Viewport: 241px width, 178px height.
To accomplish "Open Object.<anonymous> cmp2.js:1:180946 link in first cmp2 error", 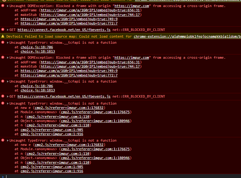I will [x=95, y=121].
